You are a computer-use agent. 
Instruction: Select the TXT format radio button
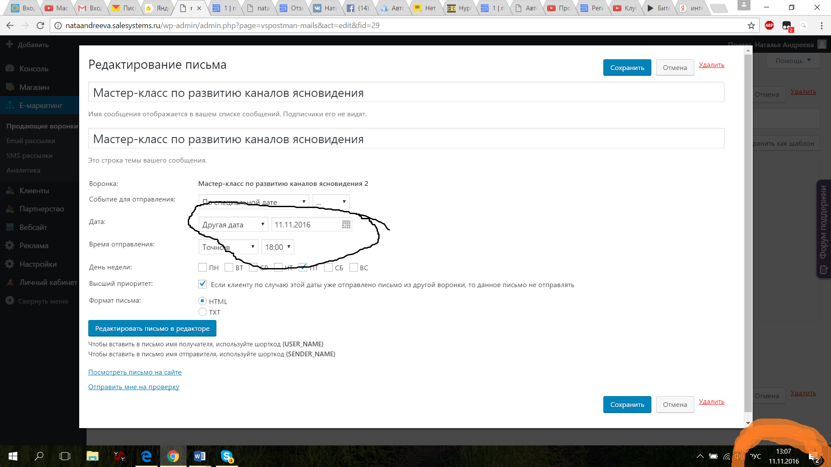pos(203,312)
